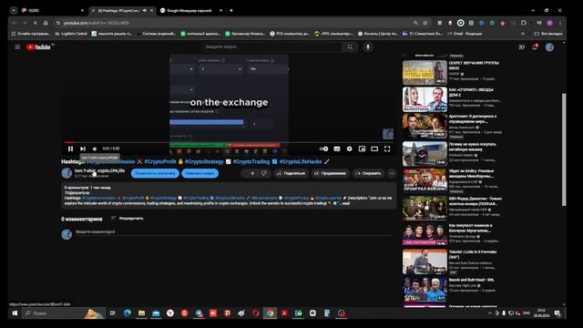Open tom T-shirt crypto channel name
This screenshot has width=583, height=328.
(x=99, y=170)
